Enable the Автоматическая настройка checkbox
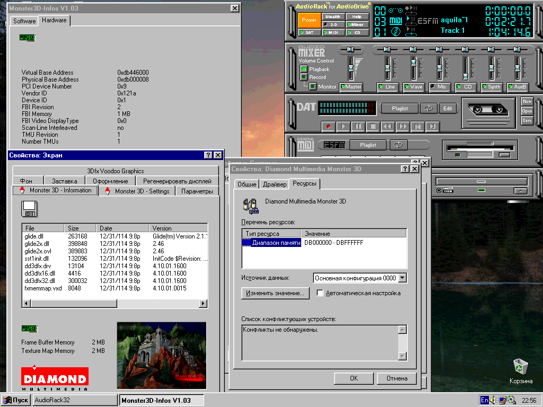This screenshot has height=407, width=543. (x=320, y=293)
